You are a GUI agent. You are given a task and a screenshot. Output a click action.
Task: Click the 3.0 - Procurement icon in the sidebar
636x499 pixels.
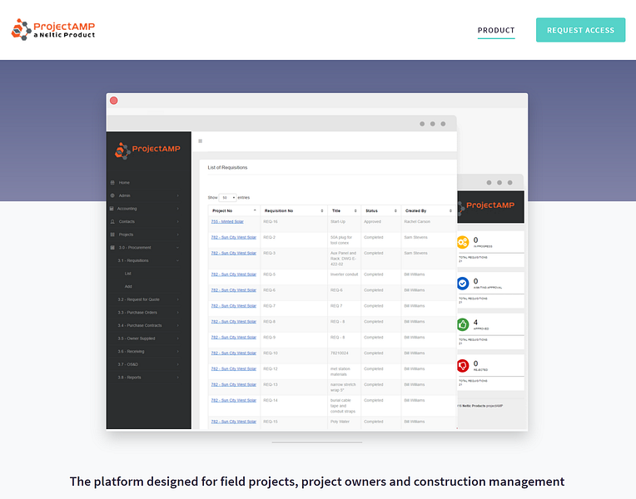[112, 248]
